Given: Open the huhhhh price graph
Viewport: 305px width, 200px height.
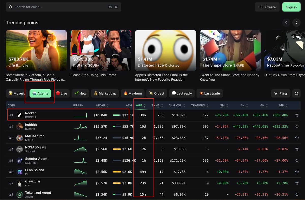Looking at the screenshot, I should click(x=81, y=126).
